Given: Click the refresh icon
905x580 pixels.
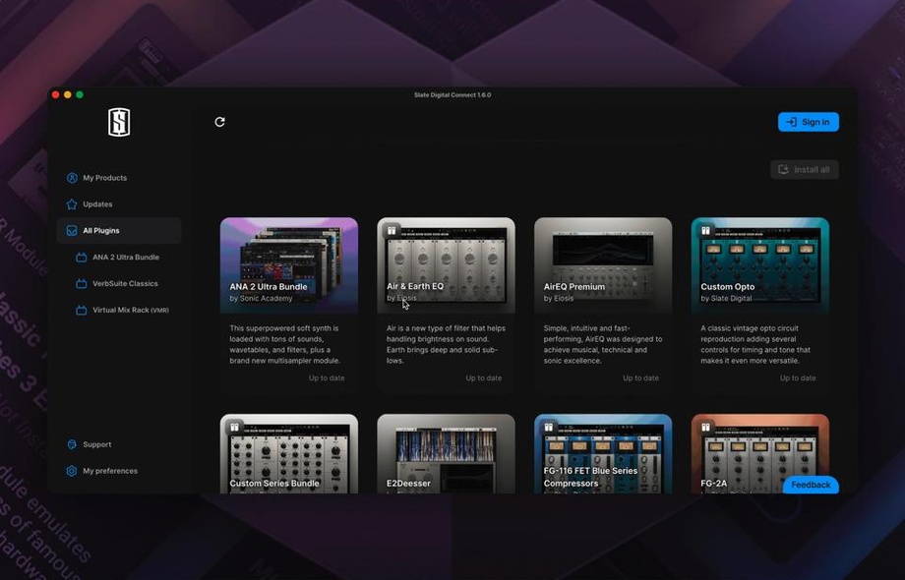Looking at the screenshot, I should (219, 122).
